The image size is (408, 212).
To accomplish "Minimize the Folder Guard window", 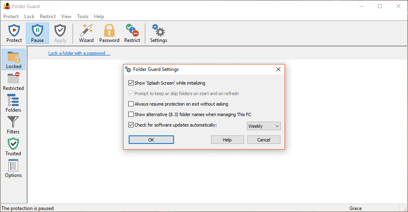I will [362, 6].
